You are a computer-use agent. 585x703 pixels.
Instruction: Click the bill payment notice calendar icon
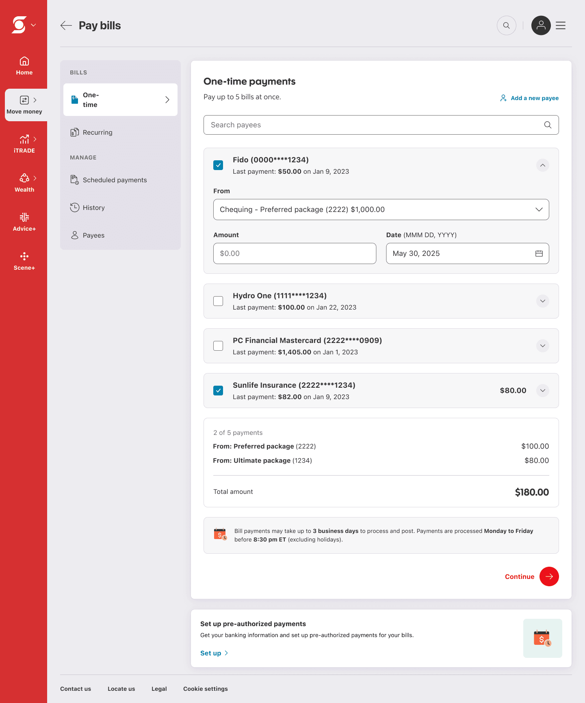(x=220, y=534)
